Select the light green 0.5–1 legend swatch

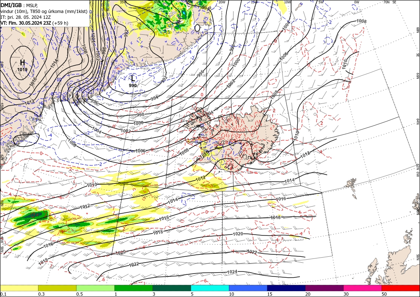(95, 288)
